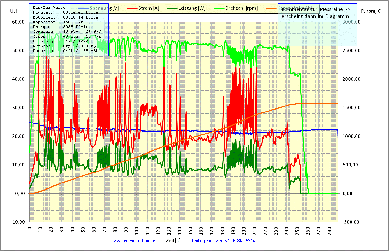389x251 pixels.
Task: Click the UniLog Firmware v1.06 text
Action: point(223,241)
